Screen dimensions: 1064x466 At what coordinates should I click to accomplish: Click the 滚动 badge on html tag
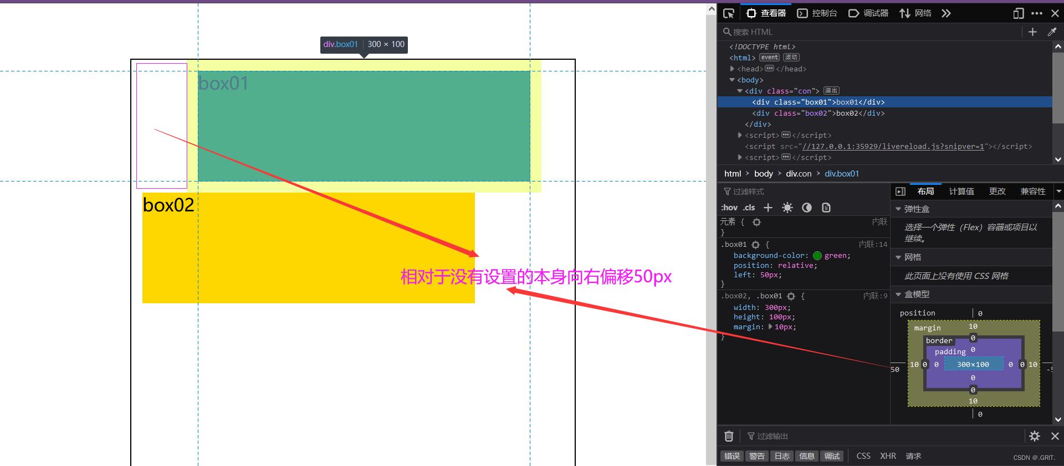(x=791, y=58)
